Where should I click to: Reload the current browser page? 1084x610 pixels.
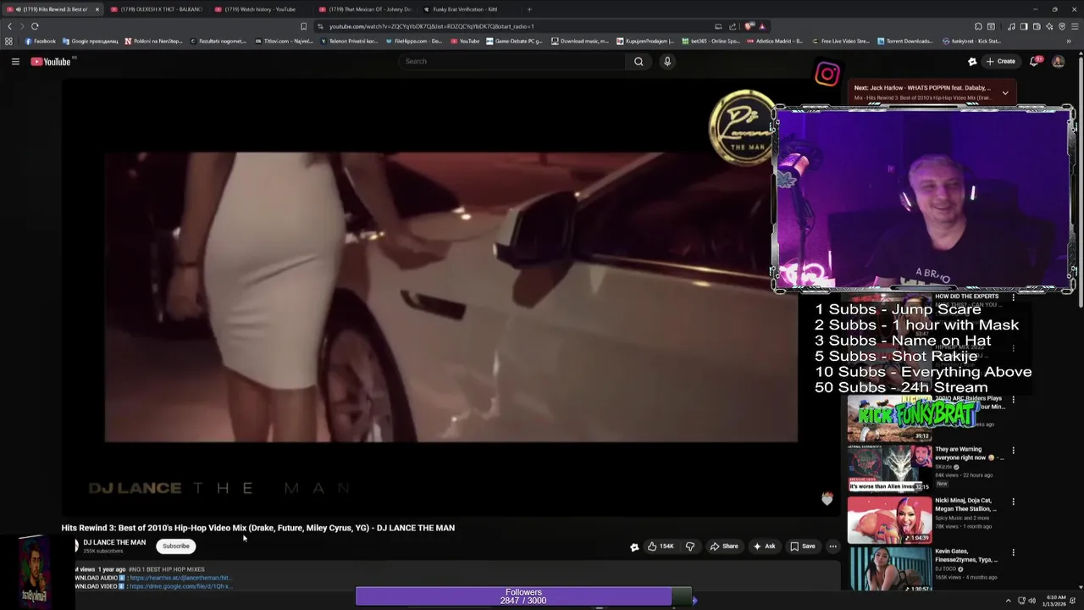click(35, 26)
